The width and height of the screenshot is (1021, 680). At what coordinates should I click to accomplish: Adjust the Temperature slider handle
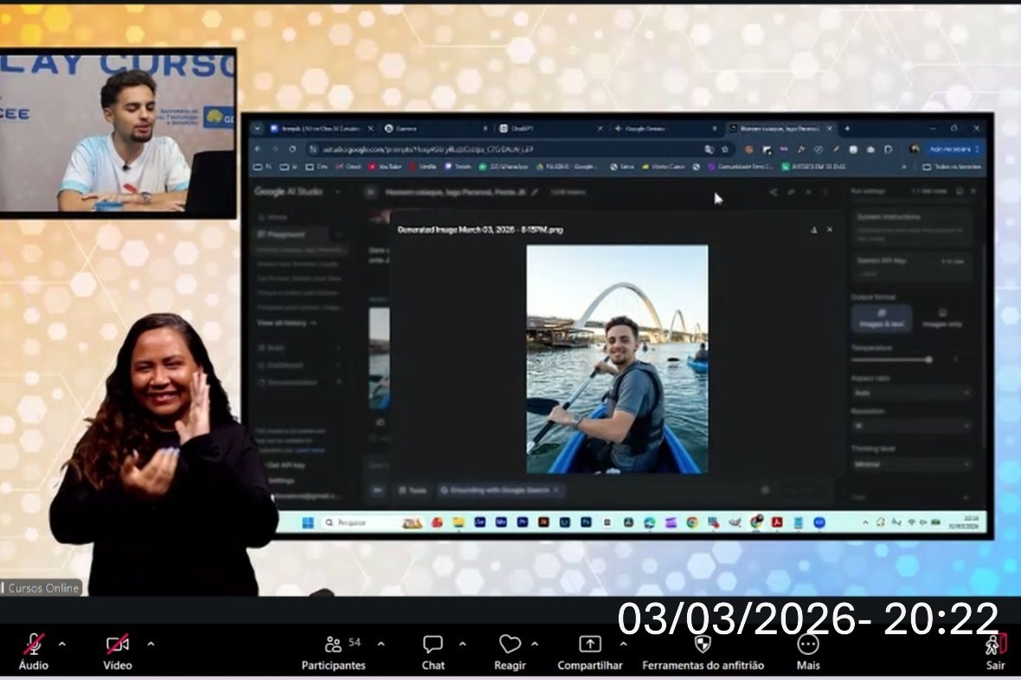928,360
